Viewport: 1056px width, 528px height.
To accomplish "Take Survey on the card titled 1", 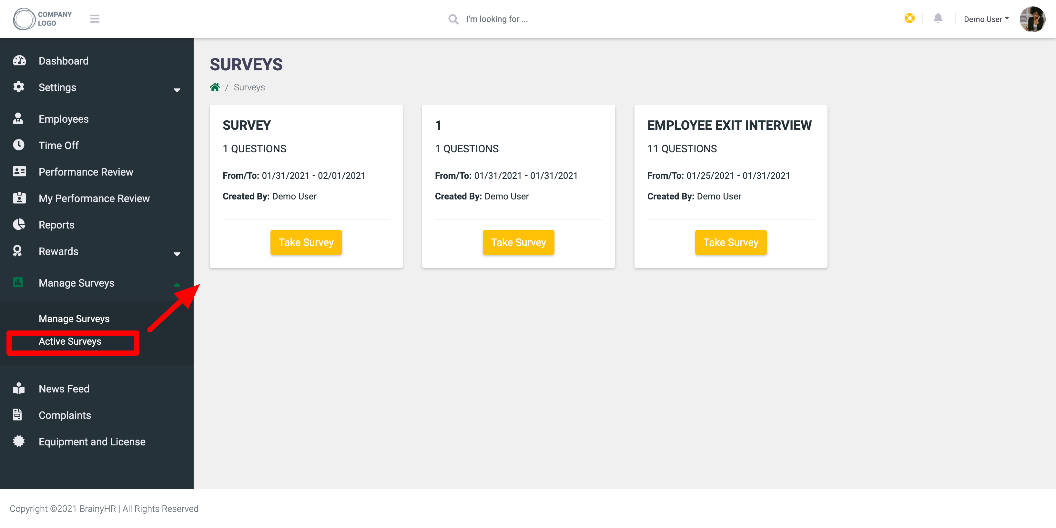I will [x=519, y=242].
